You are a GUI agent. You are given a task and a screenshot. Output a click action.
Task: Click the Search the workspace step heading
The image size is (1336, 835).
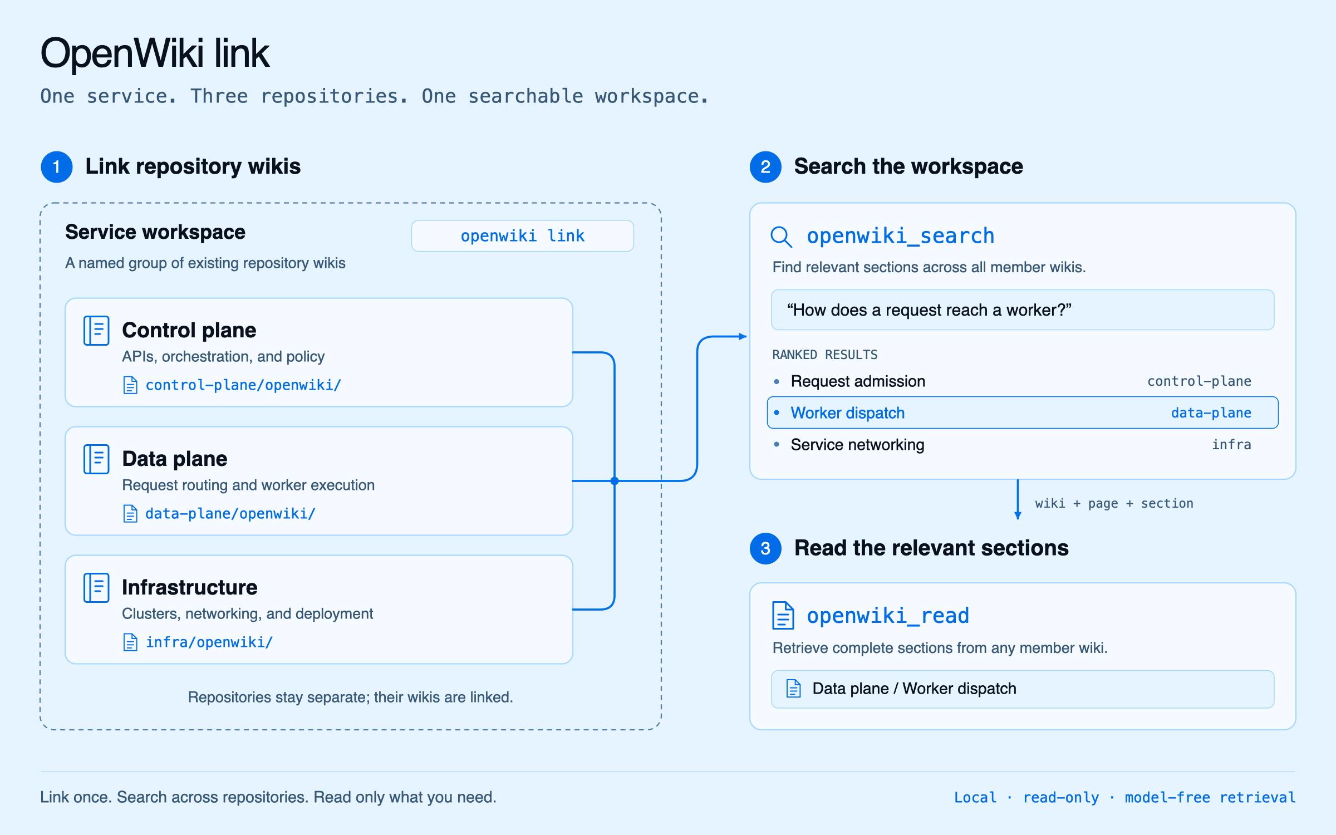[x=908, y=166]
